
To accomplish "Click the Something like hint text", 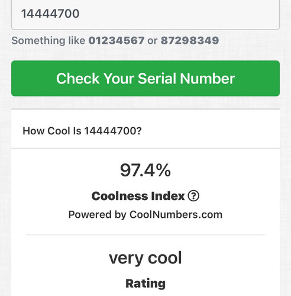I will [48, 41].
